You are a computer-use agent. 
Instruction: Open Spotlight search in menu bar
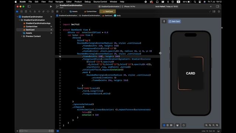(x=195, y=1)
